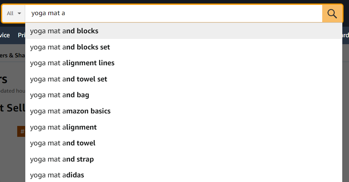Select 'yoga mat amazon basics' suggestion
Image resolution: width=349 pixels, height=182 pixels.
(x=70, y=111)
